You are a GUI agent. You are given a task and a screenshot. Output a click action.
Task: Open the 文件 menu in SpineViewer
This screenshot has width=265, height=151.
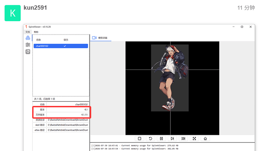point(28,32)
